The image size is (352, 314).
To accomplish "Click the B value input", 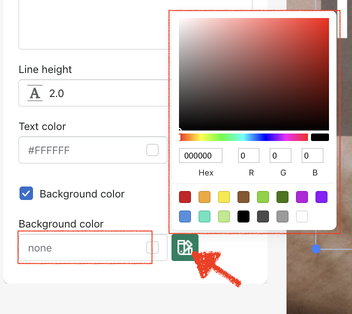I will [312, 155].
